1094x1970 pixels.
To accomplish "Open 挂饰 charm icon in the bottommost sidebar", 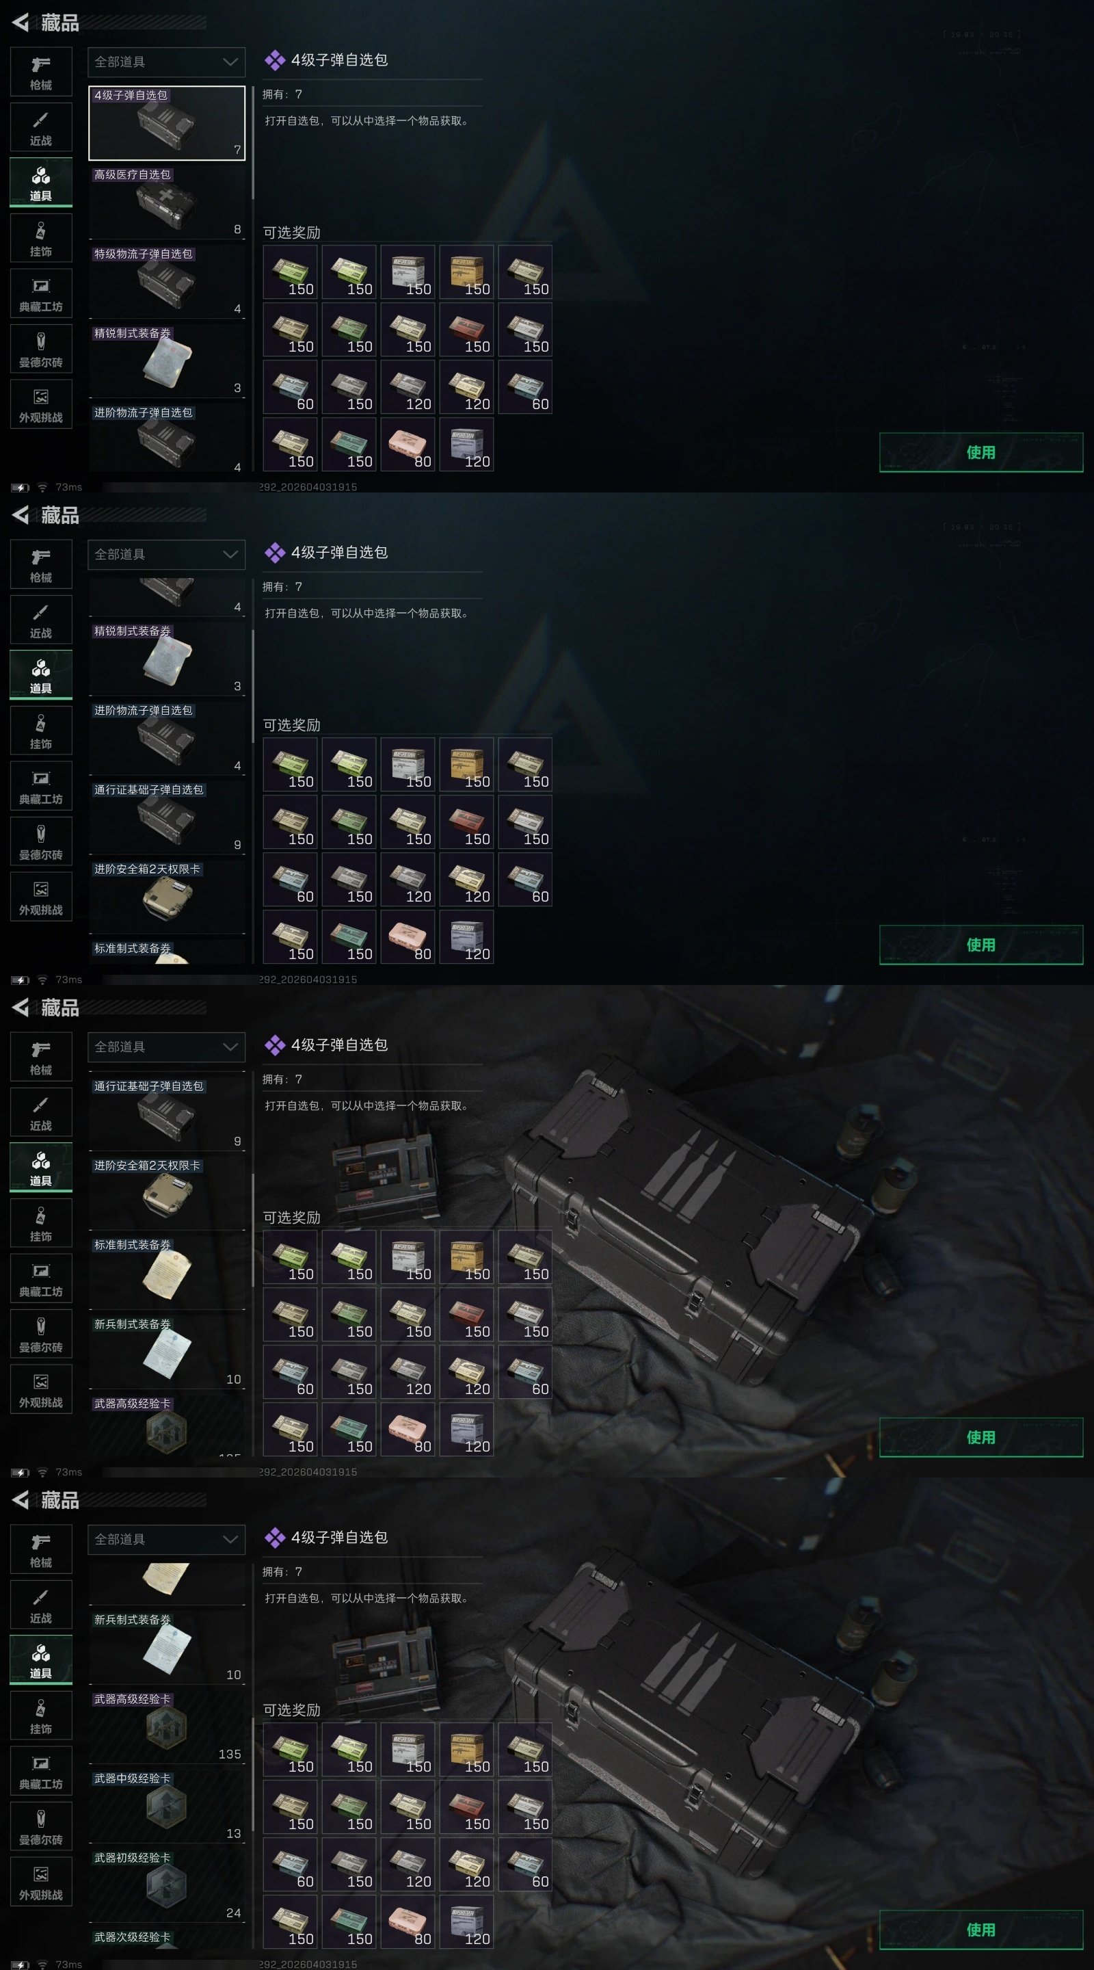I will (41, 1716).
